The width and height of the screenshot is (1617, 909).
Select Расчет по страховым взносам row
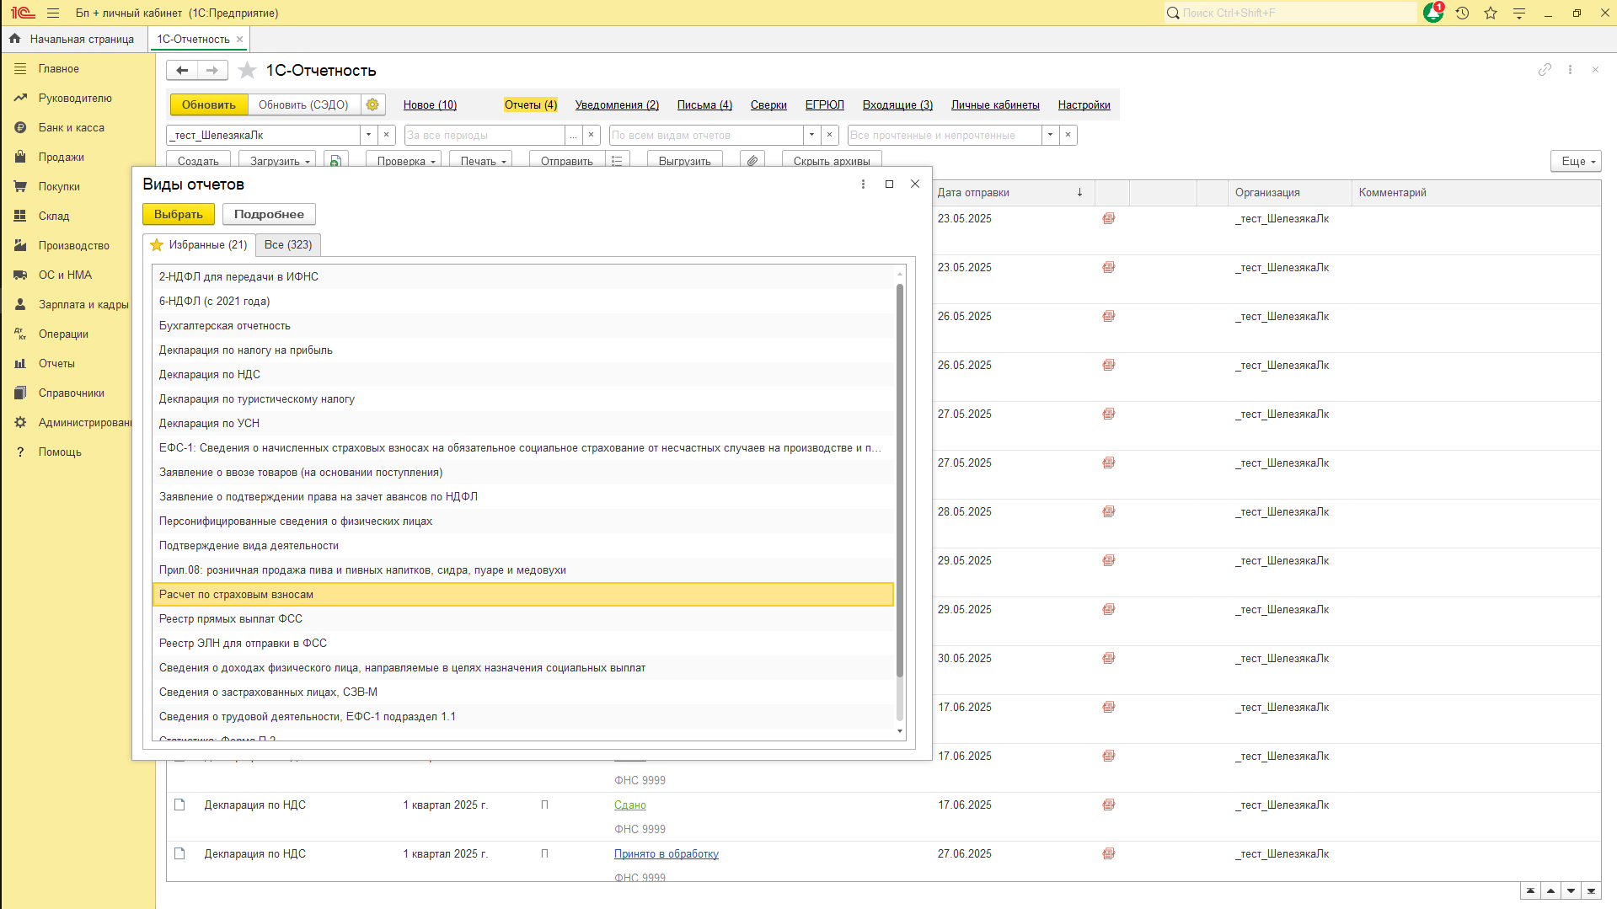(523, 594)
